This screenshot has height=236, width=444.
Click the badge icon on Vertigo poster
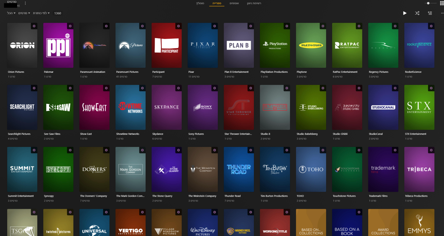pyautogui.click(x=142, y=212)
